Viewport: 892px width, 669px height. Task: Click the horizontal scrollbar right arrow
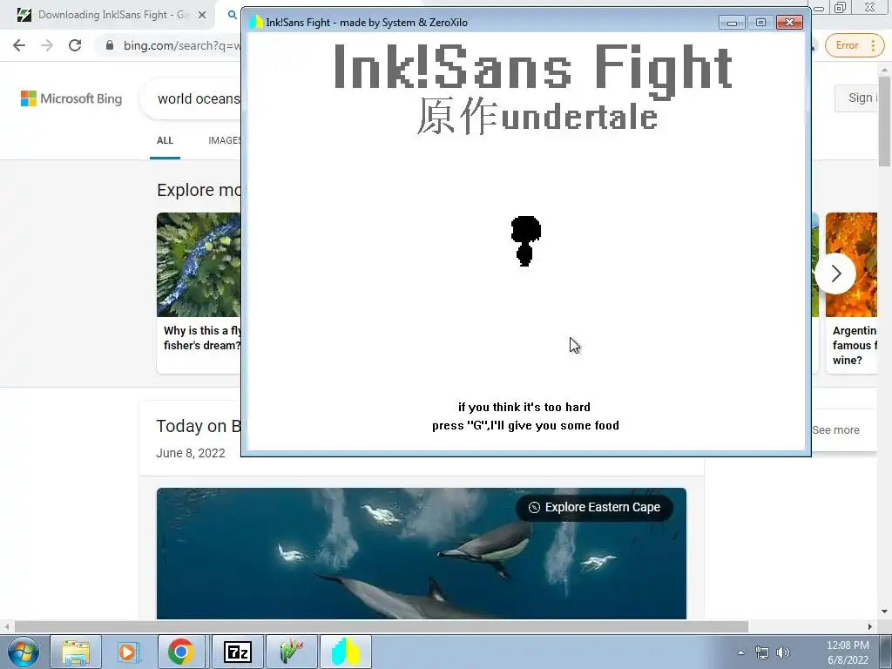(x=870, y=626)
